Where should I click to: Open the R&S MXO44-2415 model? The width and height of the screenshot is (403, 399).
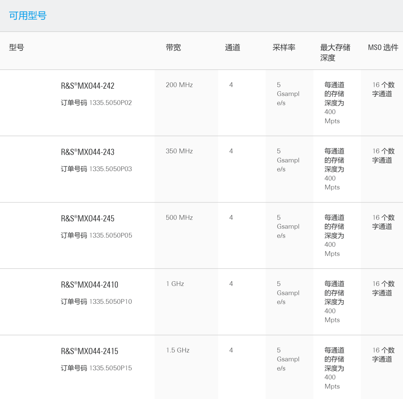89,351
